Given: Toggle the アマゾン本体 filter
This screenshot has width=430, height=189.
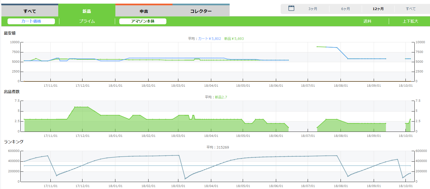Looking at the screenshot, I should [x=143, y=21].
